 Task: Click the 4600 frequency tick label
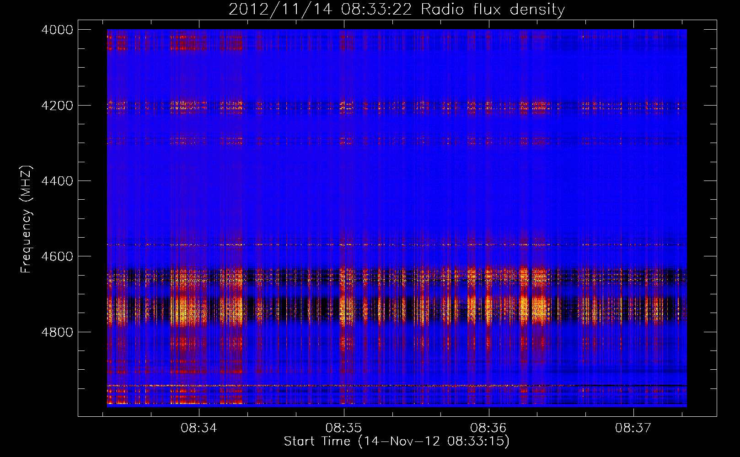(x=57, y=256)
